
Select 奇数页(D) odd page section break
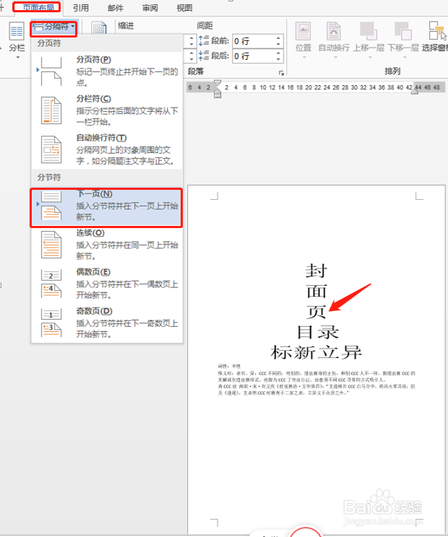pos(107,323)
